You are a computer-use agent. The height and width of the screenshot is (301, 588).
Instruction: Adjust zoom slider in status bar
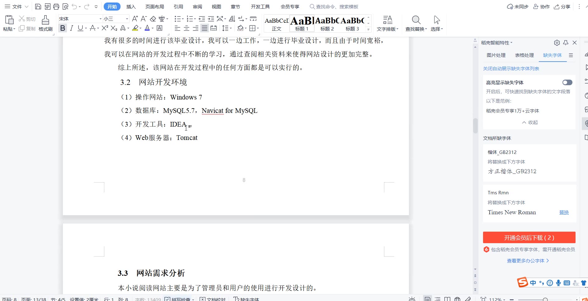point(545,299)
